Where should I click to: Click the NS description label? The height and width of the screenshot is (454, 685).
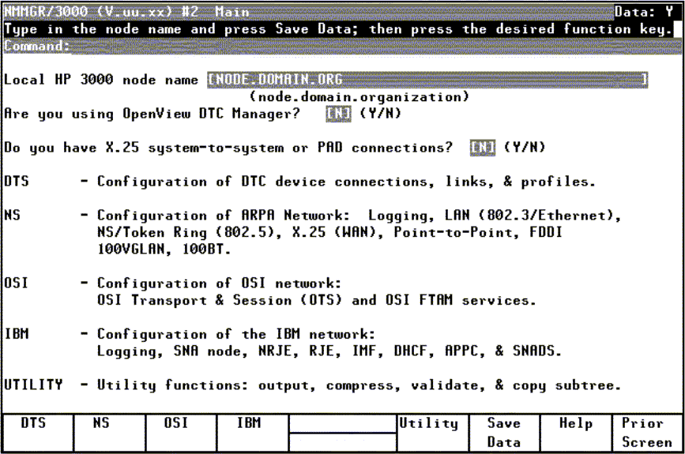tap(12, 216)
